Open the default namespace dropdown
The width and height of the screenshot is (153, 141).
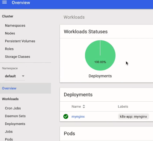[x=15, y=76]
